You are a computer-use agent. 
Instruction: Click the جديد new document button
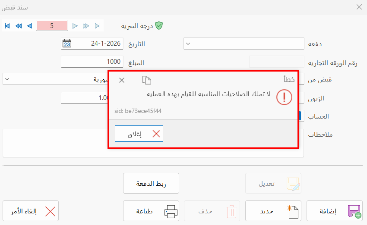click(273, 211)
